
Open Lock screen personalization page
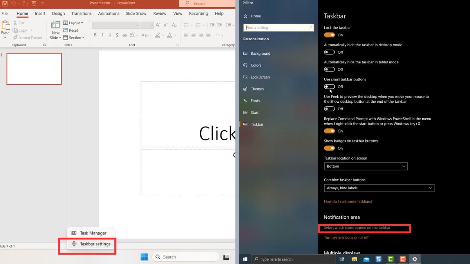click(x=257, y=77)
